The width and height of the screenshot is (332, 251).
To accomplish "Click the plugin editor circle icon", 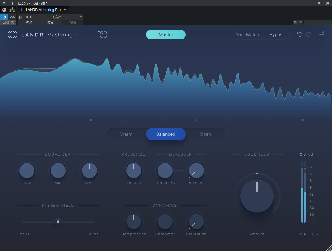I will coord(4,10).
